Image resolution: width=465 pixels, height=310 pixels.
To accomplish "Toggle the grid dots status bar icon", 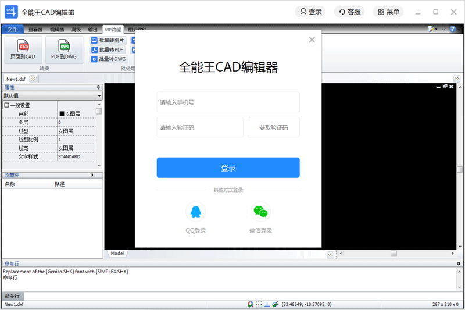I will pyautogui.click(x=259, y=304).
